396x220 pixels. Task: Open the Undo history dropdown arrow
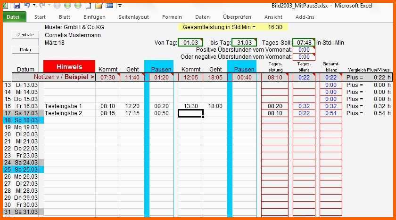click(34, 6)
